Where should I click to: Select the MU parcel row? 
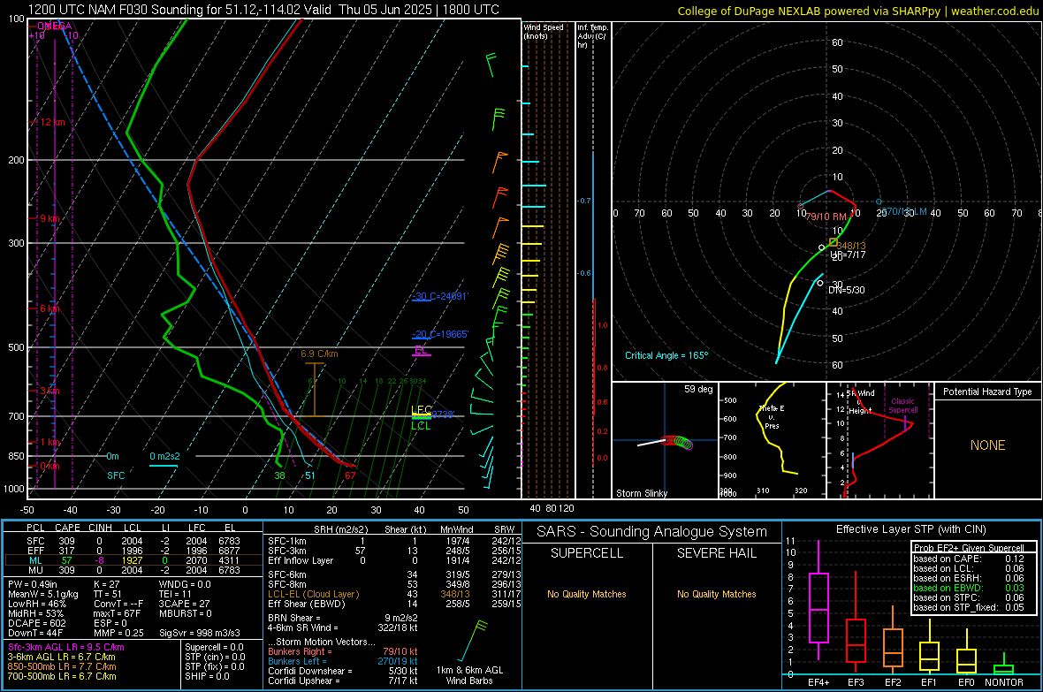133,570
